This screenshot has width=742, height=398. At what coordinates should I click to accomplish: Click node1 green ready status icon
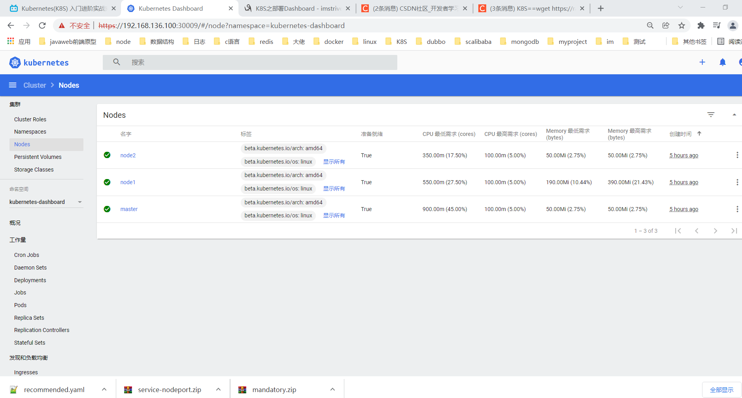click(107, 182)
